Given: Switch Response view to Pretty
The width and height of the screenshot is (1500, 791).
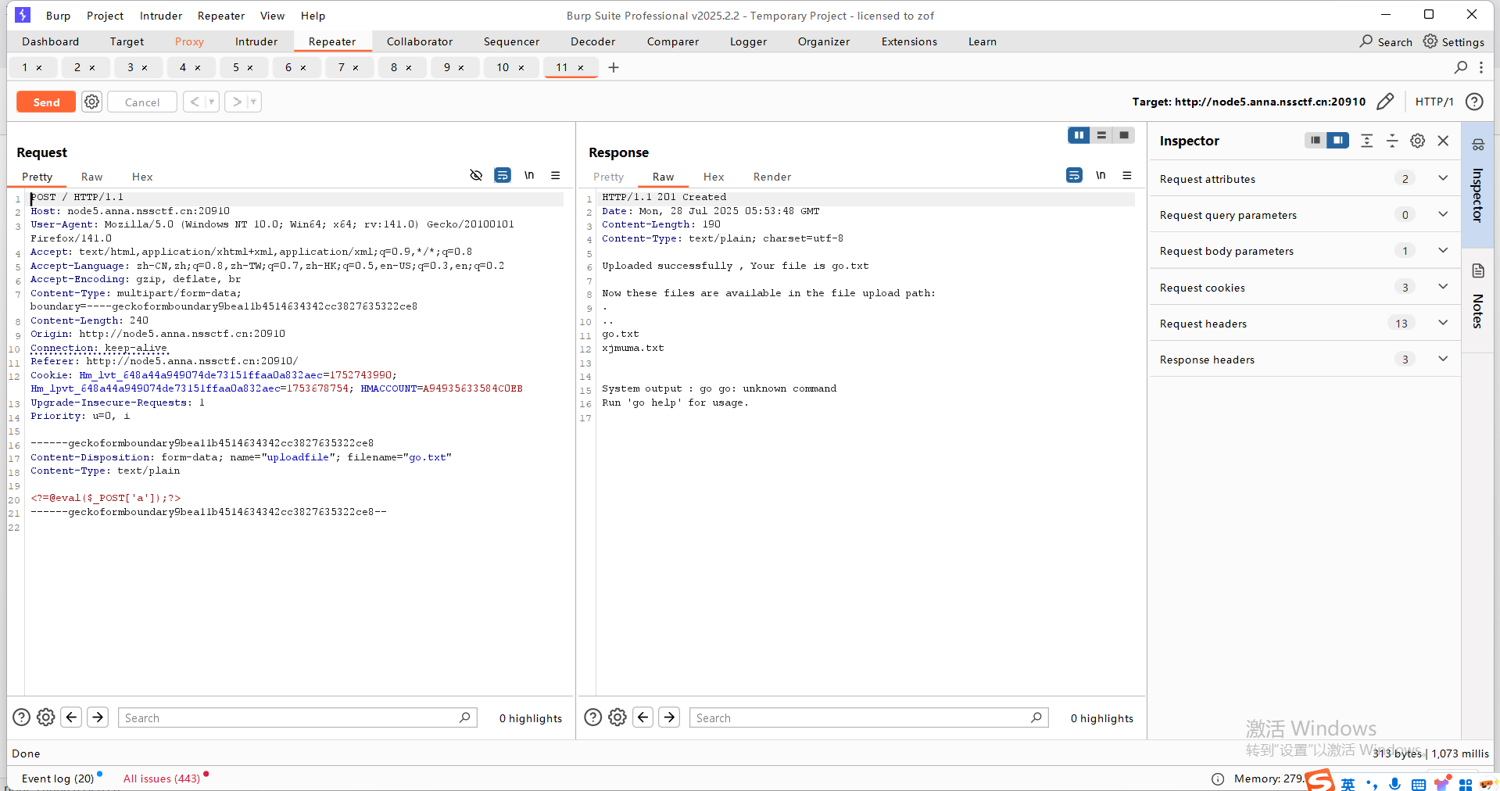Looking at the screenshot, I should [609, 177].
